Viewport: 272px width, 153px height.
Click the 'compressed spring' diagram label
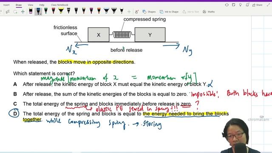[144, 19]
